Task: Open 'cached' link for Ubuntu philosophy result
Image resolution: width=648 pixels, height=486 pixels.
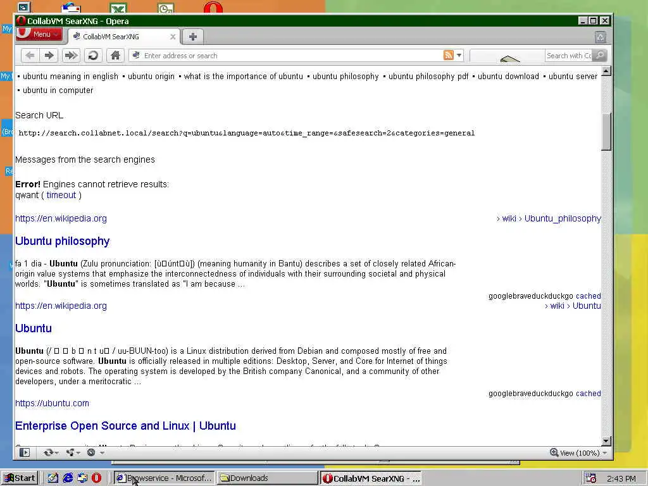Action: [589, 296]
